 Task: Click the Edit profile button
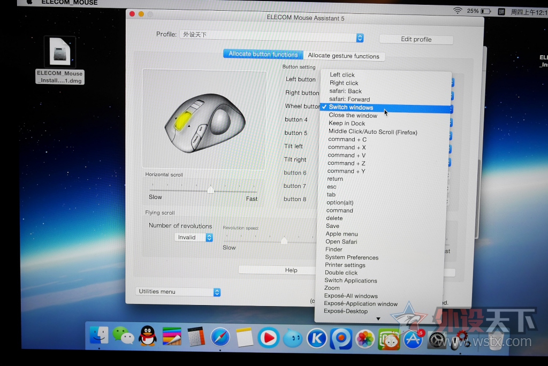pyautogui.click(x=416, y=40)
